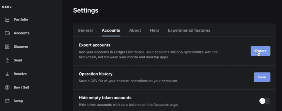This screenshot has width=282, height=111.
Task: Navigate to Discover in sidebar
Action: (21, 47)
